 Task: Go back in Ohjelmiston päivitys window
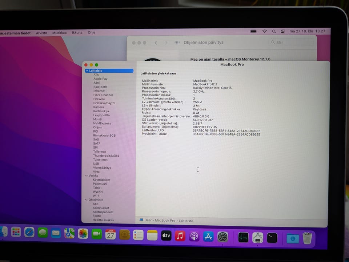point(156,43)
